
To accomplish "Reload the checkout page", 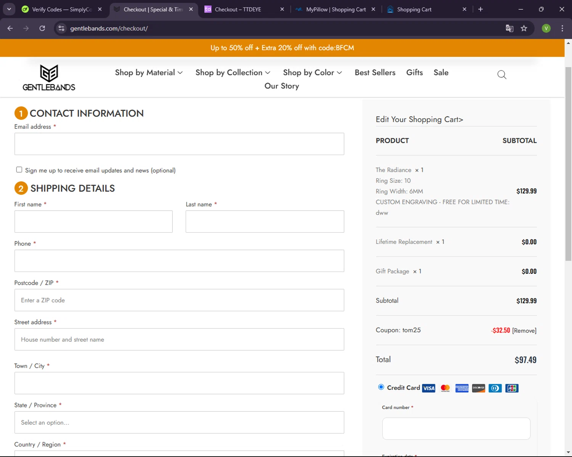I will 42,28.
